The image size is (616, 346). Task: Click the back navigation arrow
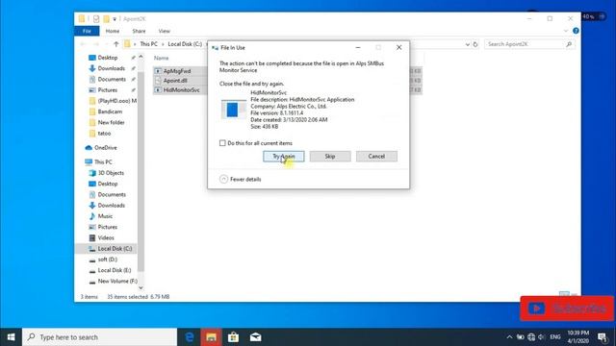click(83, 44)
